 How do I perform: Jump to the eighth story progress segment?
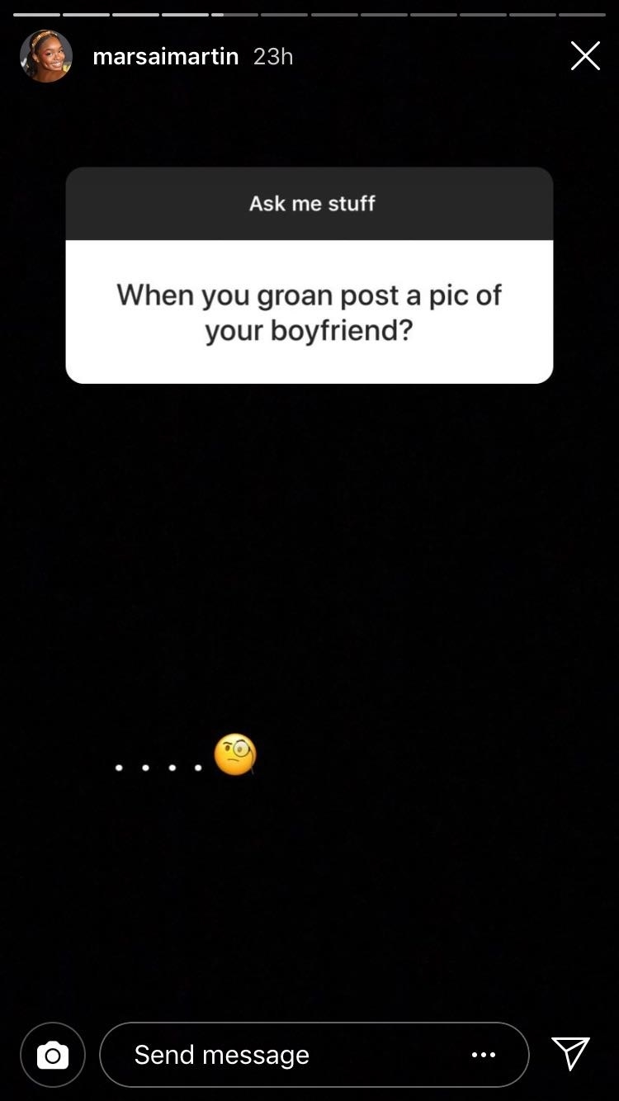[x=384, y=15]
